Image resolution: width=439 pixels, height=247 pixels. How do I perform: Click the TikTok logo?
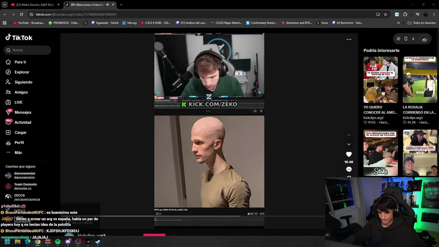click(x=19, y=37)
